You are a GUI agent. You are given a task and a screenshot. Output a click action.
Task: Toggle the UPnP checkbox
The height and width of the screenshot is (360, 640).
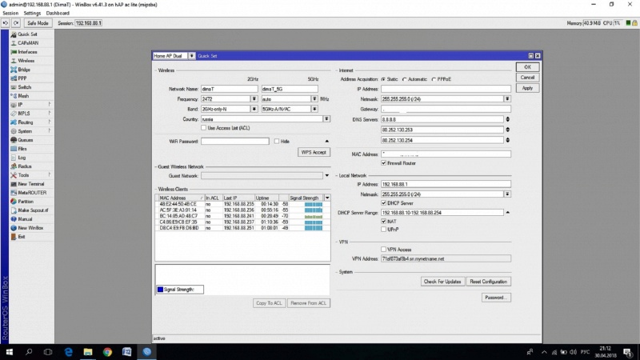[x=385, y=229]
